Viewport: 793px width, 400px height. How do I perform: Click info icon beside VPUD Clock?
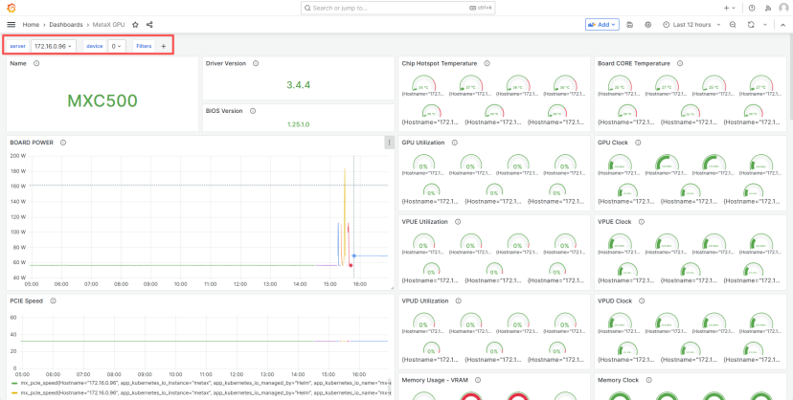tap(642, 301)
